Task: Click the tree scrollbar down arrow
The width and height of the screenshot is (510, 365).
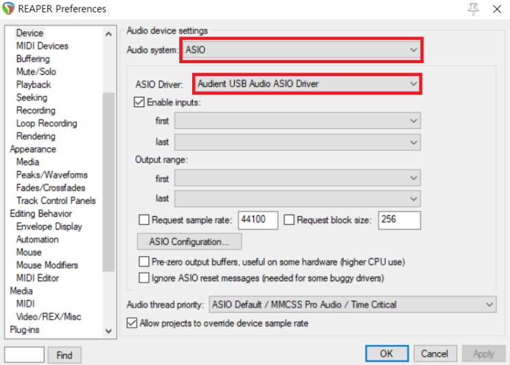Action: coord(108,331)
